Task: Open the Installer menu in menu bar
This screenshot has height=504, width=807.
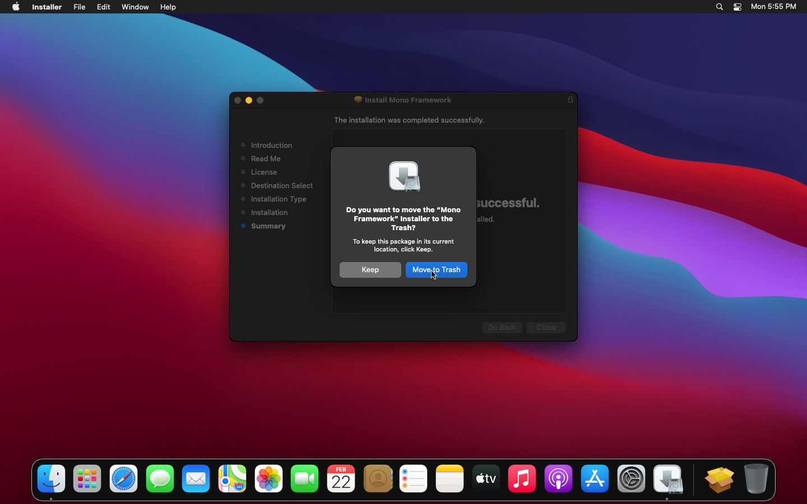Action: (x=47, y=7)
